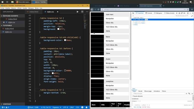Open File Explorer from the taskbar
The width and height of the screenshot is (194, 109).
[12, 2]
